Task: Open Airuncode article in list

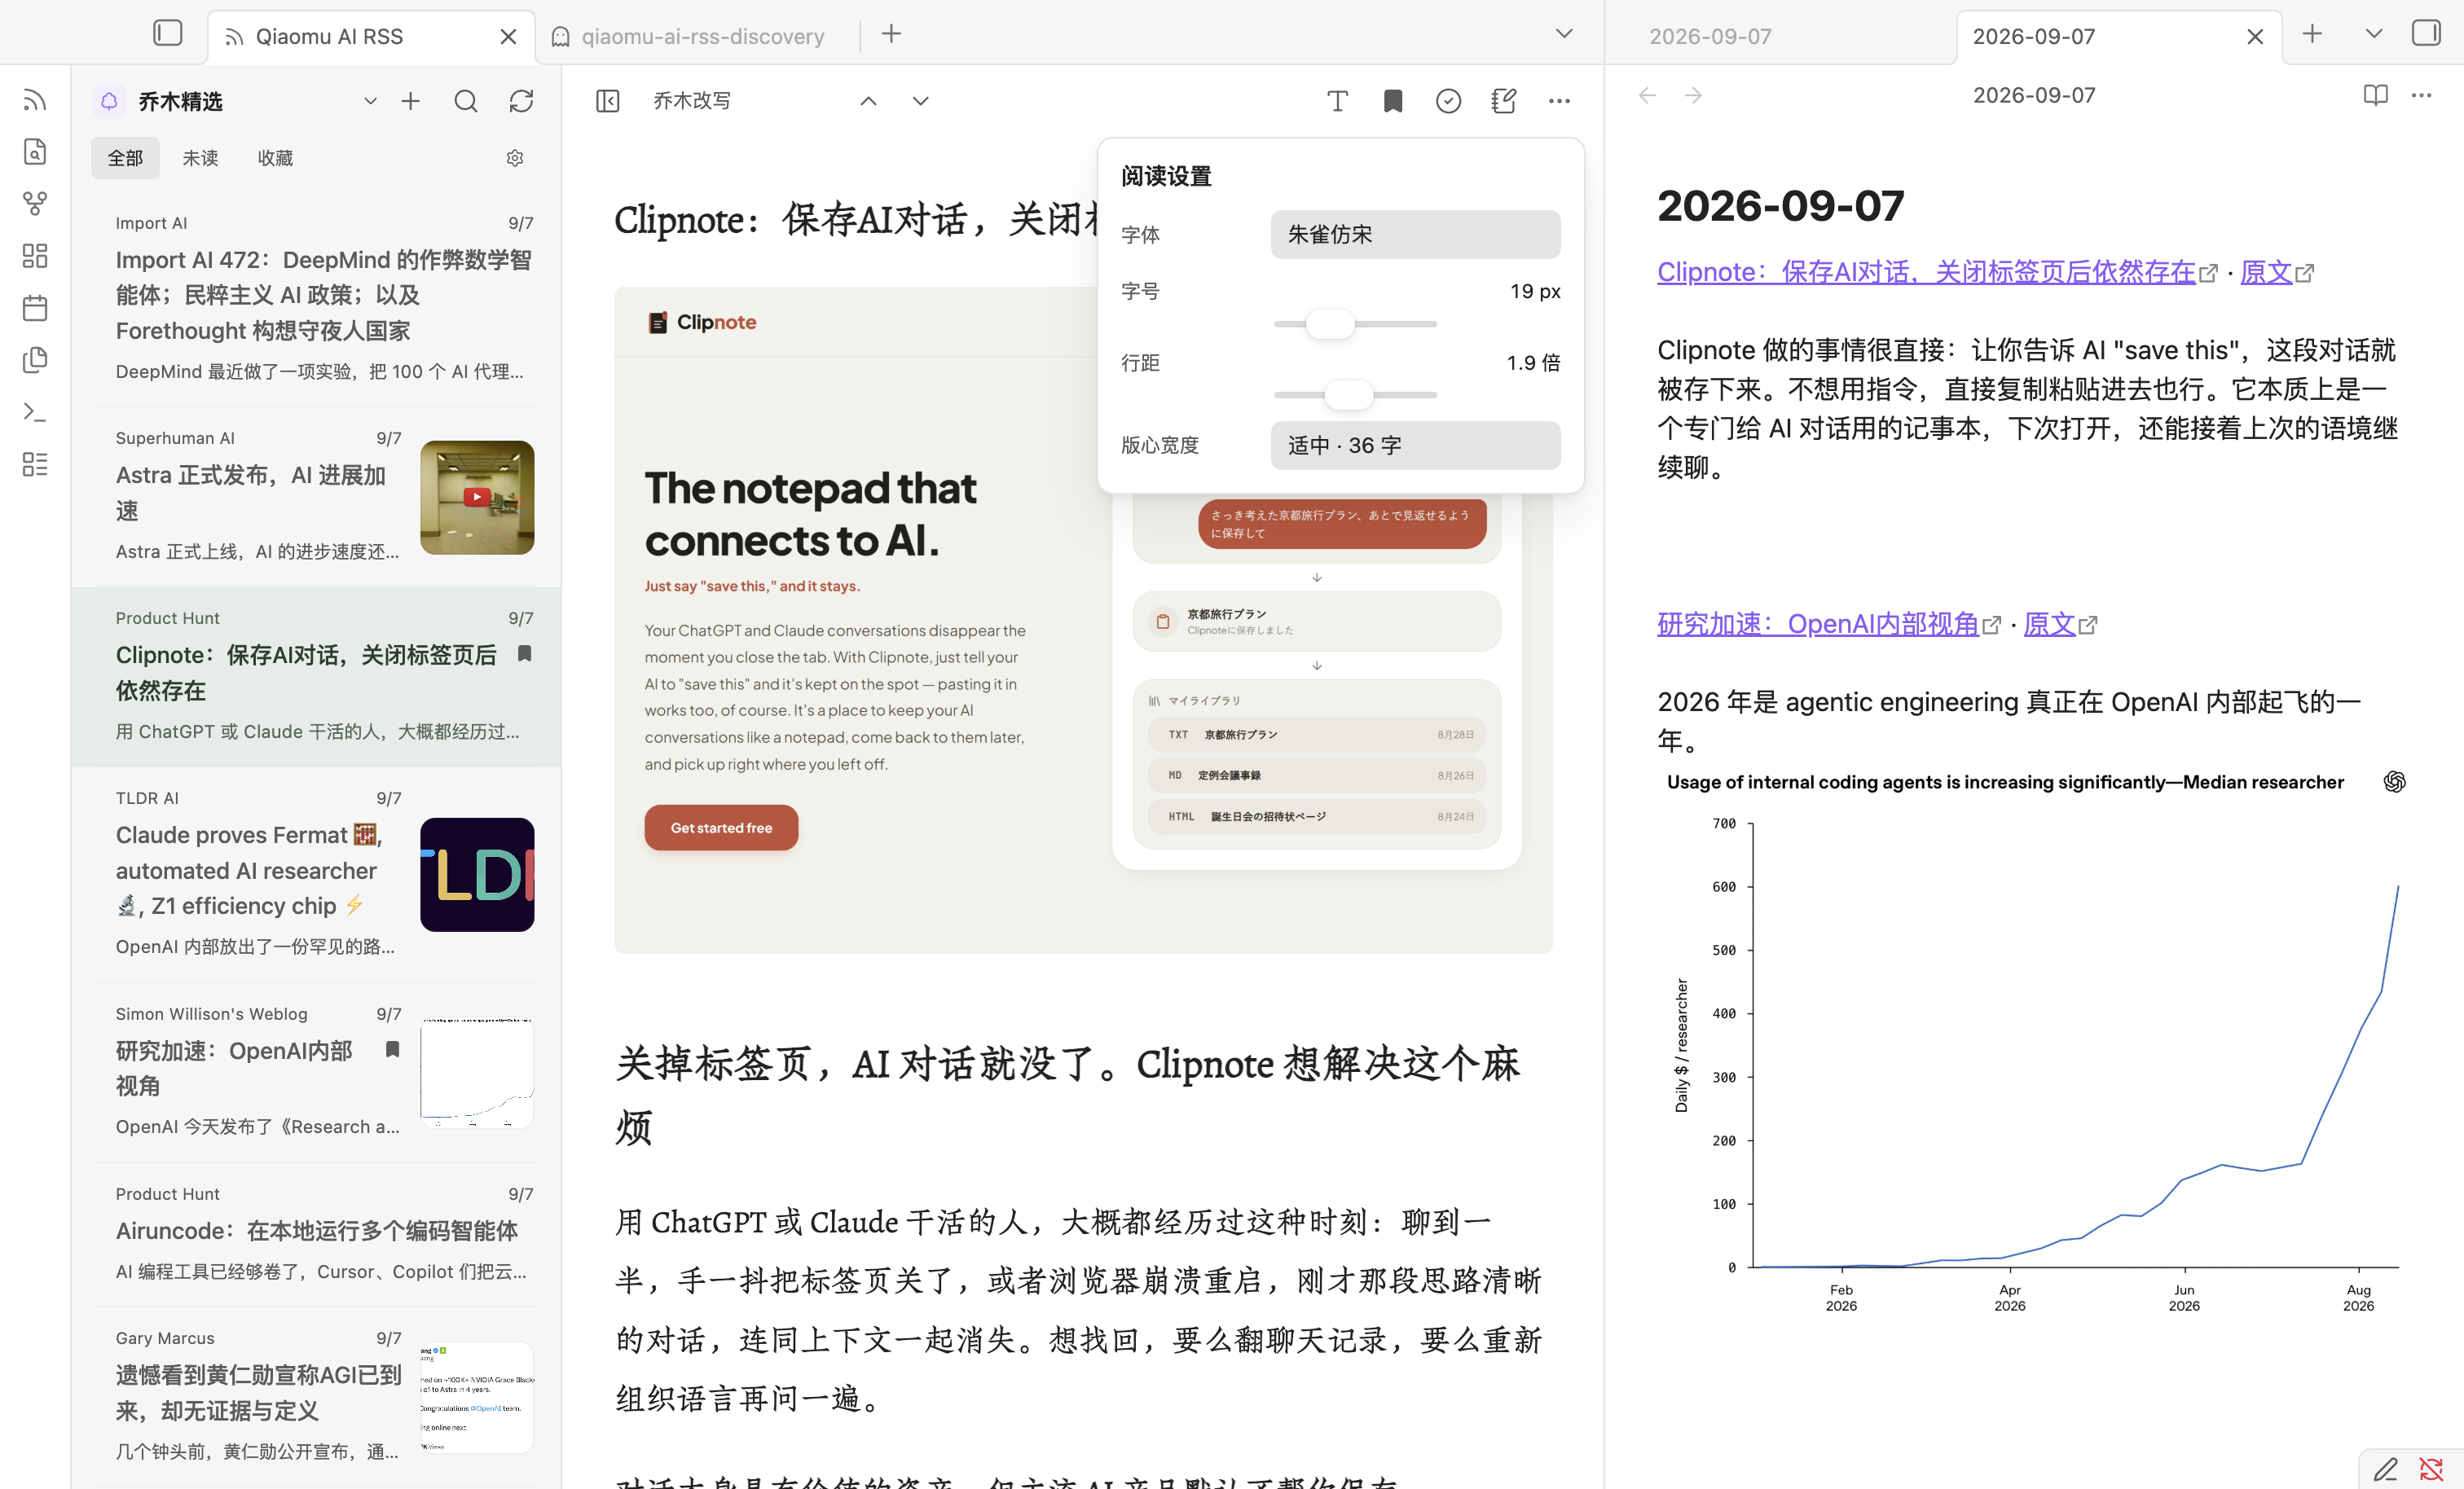Action: (x=317, y=1236)
